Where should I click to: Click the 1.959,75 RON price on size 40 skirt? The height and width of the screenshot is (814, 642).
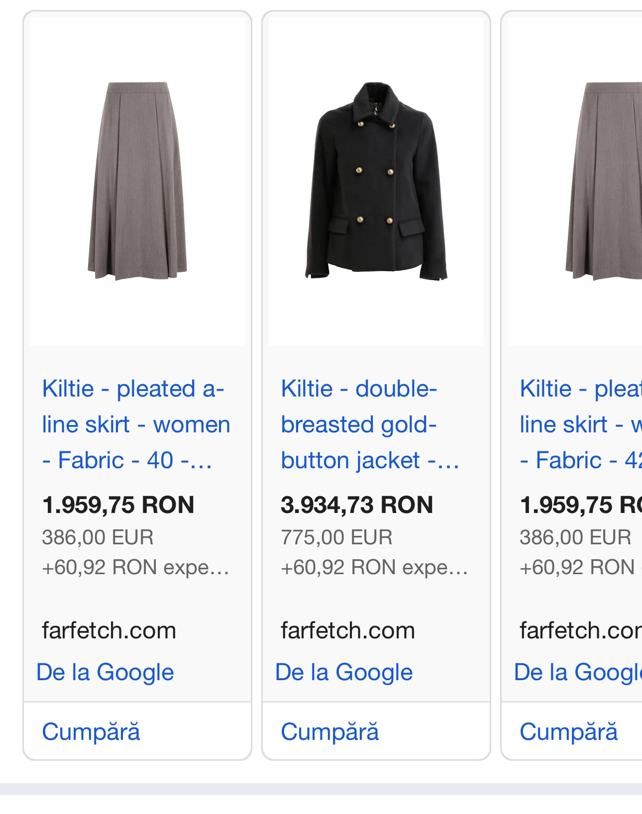click(118, 505)
